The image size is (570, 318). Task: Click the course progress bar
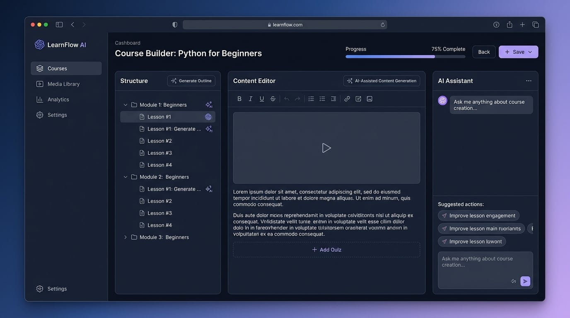pyautogui.click(x=405, y=57)
